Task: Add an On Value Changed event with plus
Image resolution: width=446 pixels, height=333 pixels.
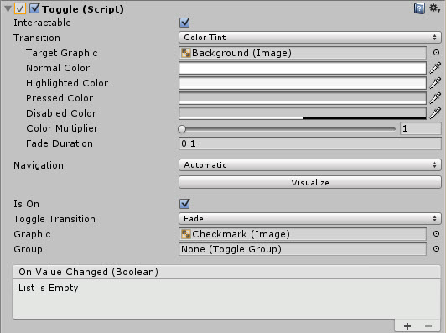Action: click(407, 326)
